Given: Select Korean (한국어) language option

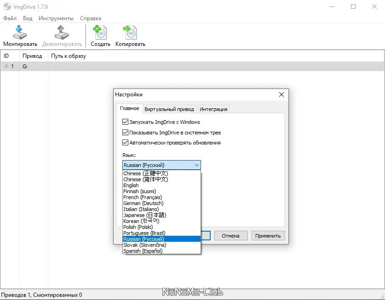Looking at the screenshot, I should click(161, 221).
